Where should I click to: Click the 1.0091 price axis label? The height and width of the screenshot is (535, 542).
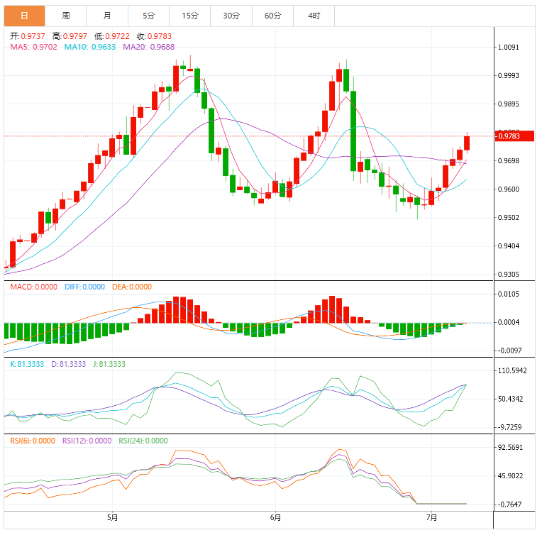tap(508, 48)
